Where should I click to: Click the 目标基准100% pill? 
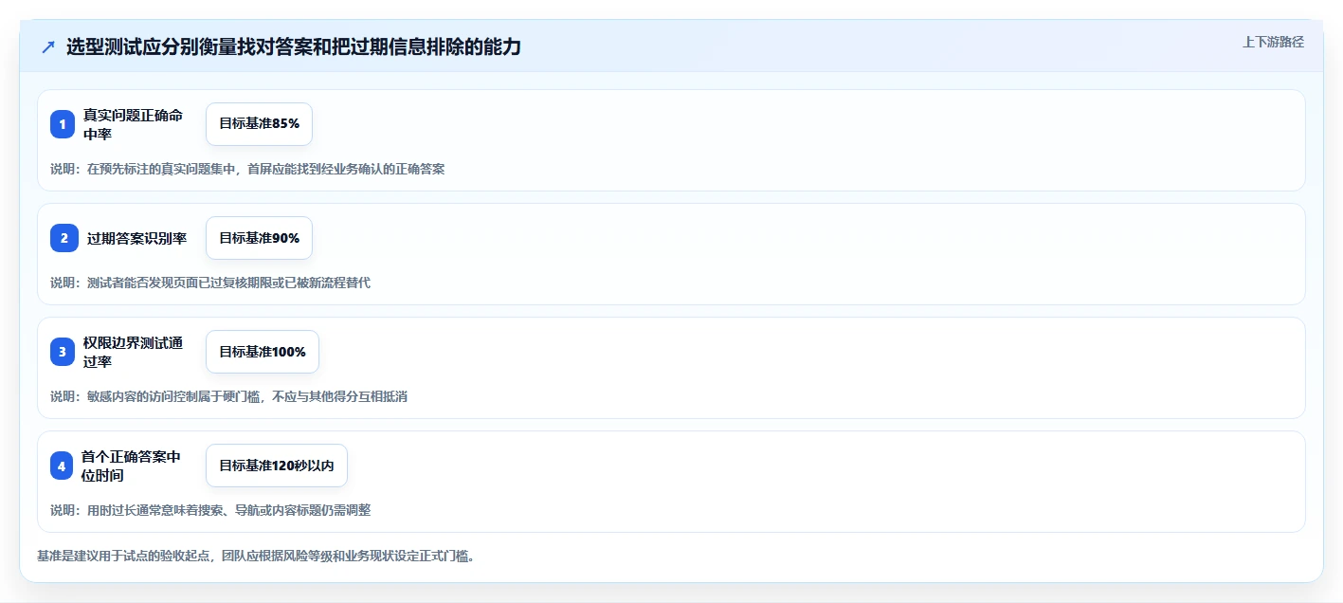tap(263, 352)
